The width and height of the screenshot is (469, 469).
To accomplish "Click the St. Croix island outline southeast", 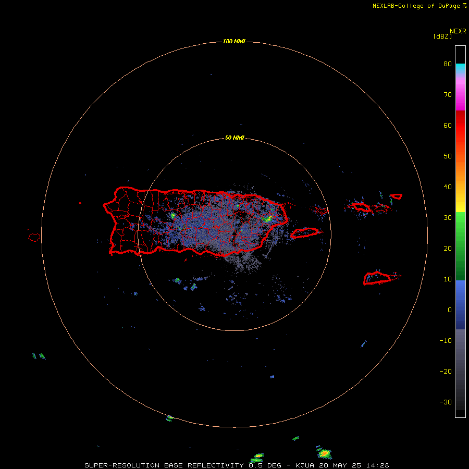I will click(x=377, y=278).
